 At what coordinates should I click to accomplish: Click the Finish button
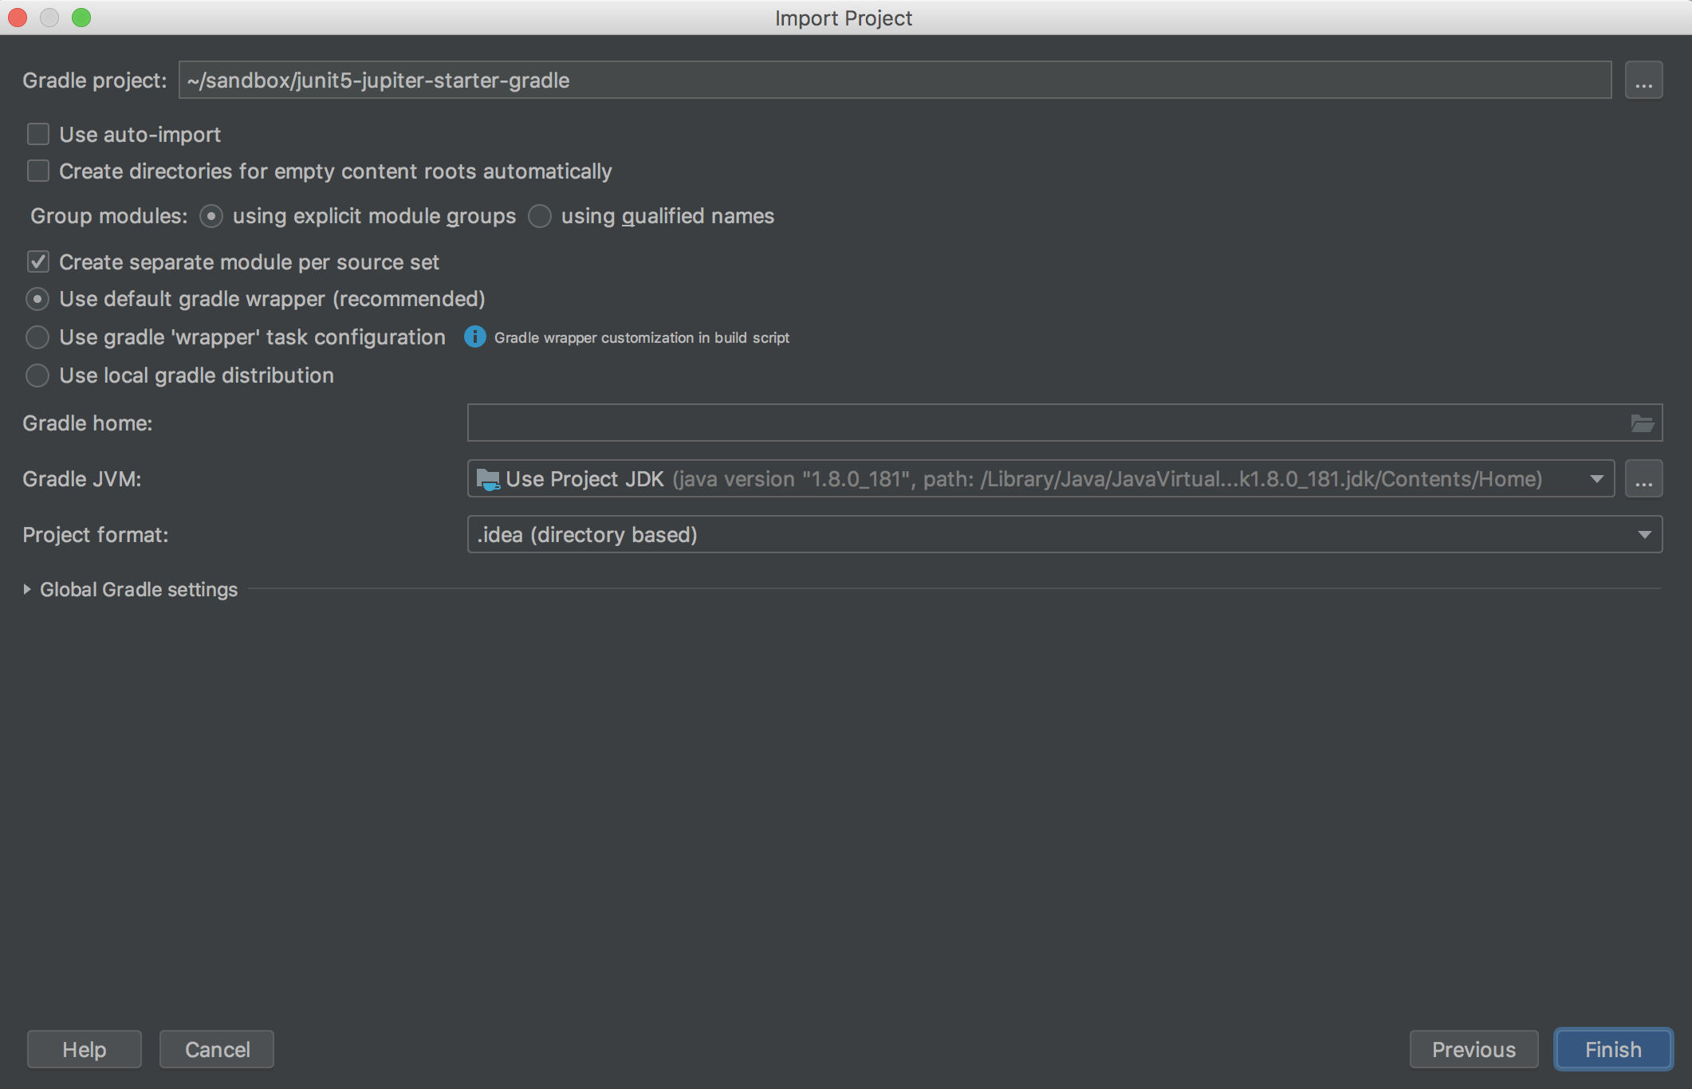coord(1612,1049)
